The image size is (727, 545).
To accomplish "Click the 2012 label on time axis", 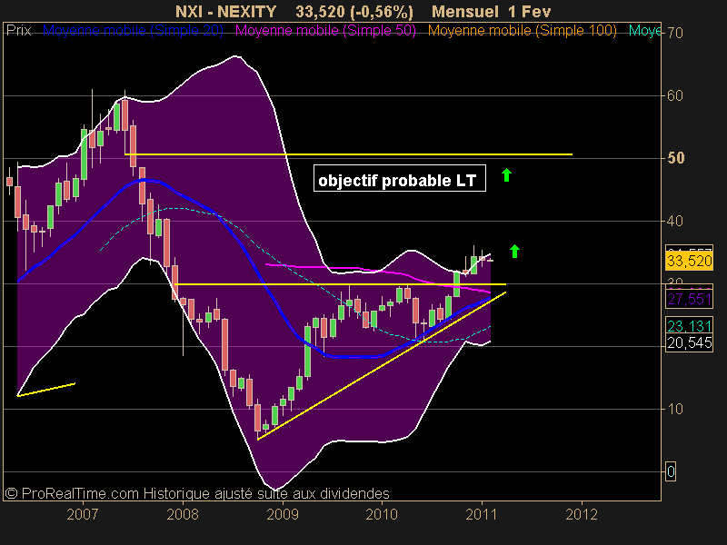I will point(582,514).
